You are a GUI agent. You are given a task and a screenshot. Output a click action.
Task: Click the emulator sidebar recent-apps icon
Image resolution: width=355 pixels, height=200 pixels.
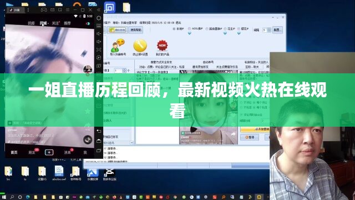tap(99, 151)
